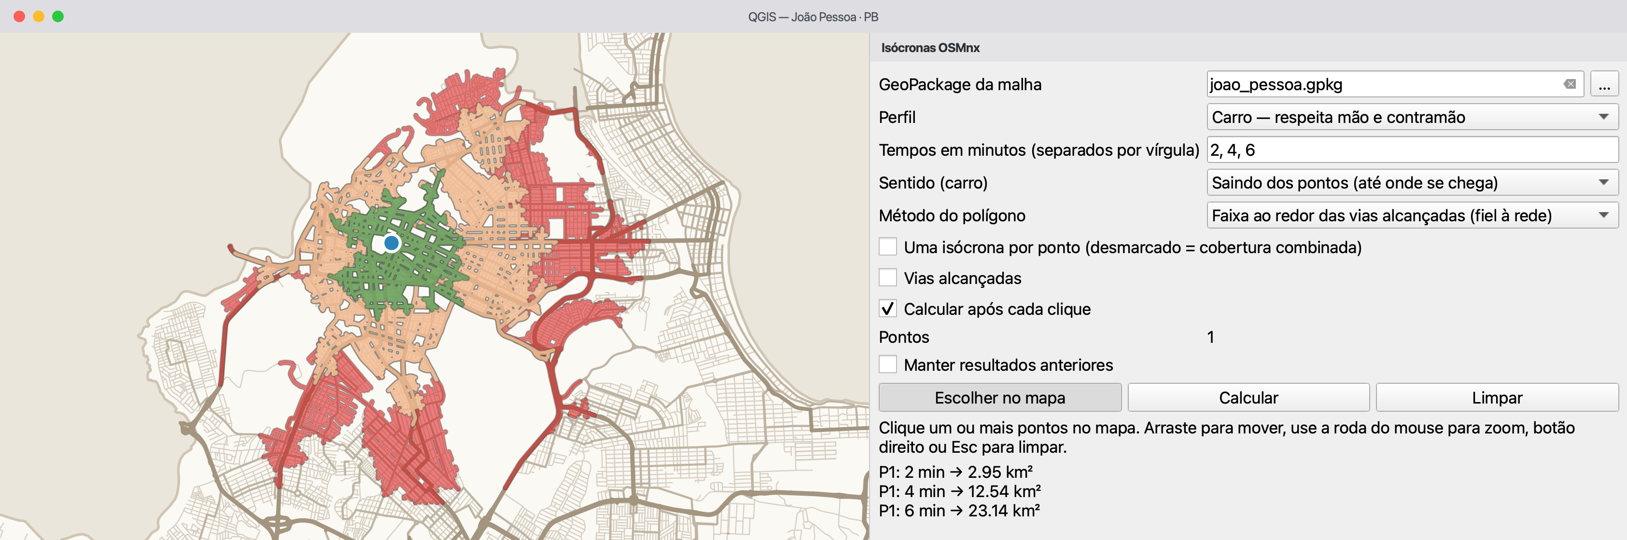Click the 'P1: 6 min → 23.14 km²' result
This screenshot has height=540, width=1627.
959,511
